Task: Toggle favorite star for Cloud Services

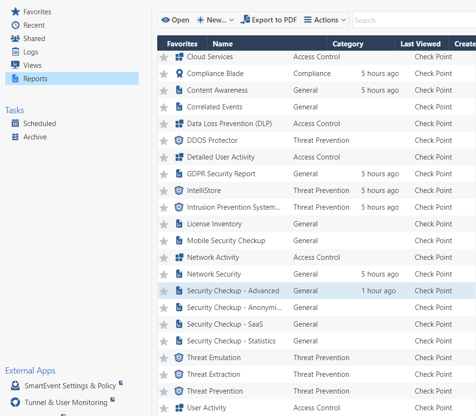Action: click(164, 57)
